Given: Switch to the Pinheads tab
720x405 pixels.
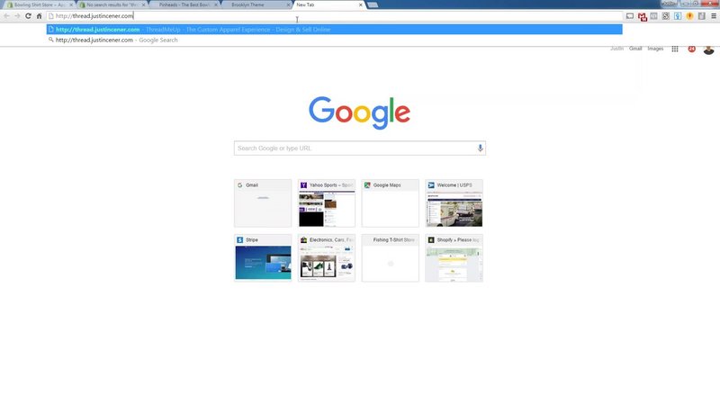Looking at the screenshot, I should (184, 4).
